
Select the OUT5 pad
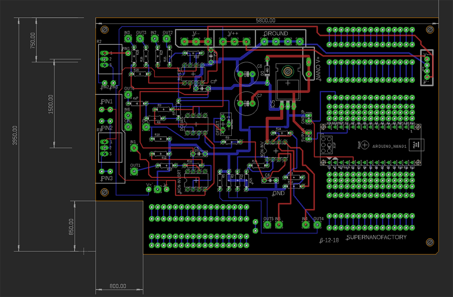pyautogui.click(x=267, y=225)
